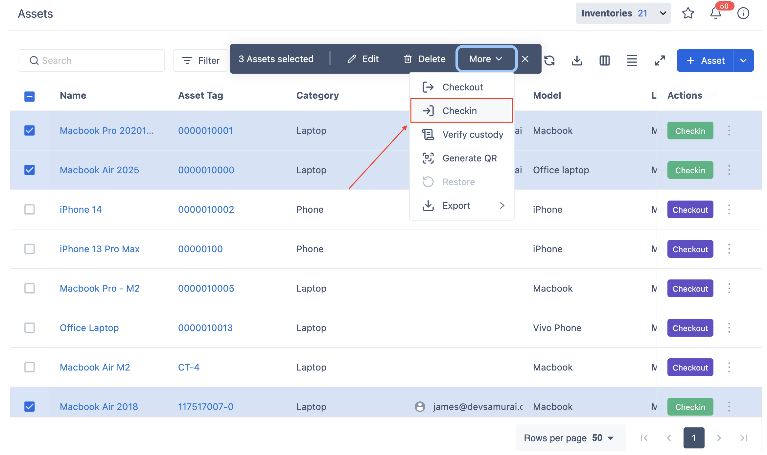This screenshot has height=455, width=767.
Task: Open three-dot menu for iPhone 14 row
Action: [x=729, y=209]
